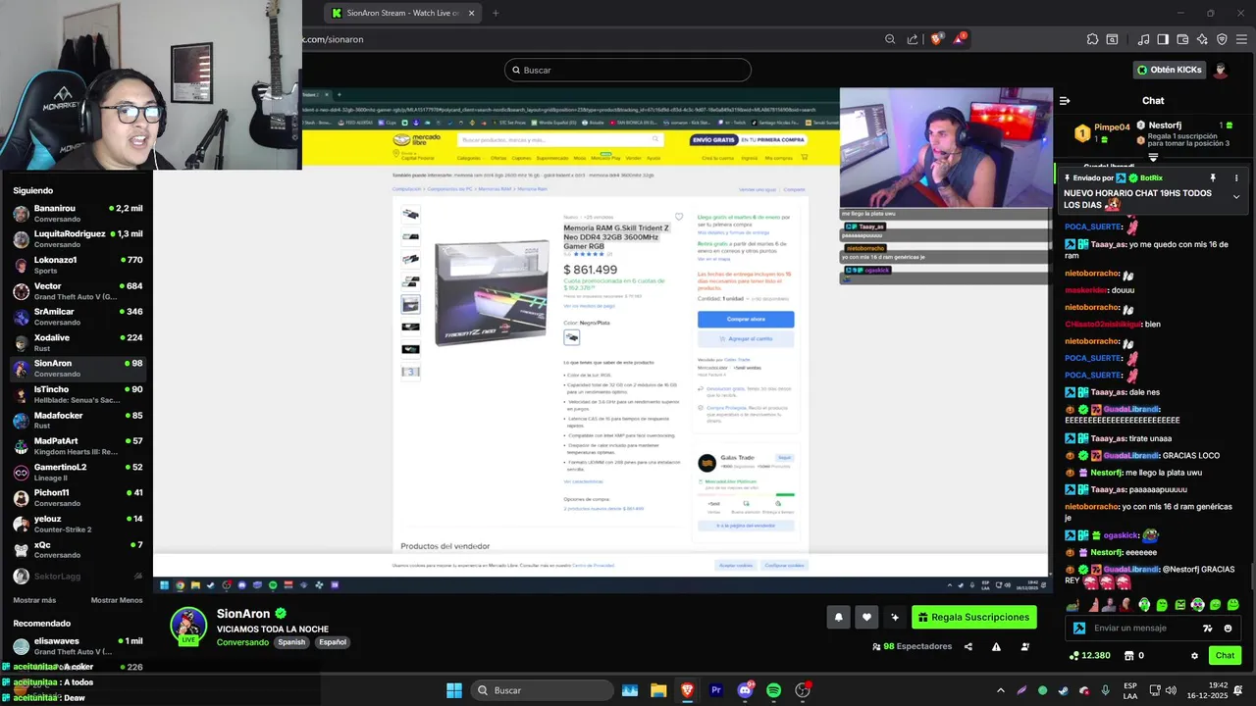The width and height of the screenshot is (1256, 706).
Task: Open Bananirou channel in following list
Action: point(78,214)
